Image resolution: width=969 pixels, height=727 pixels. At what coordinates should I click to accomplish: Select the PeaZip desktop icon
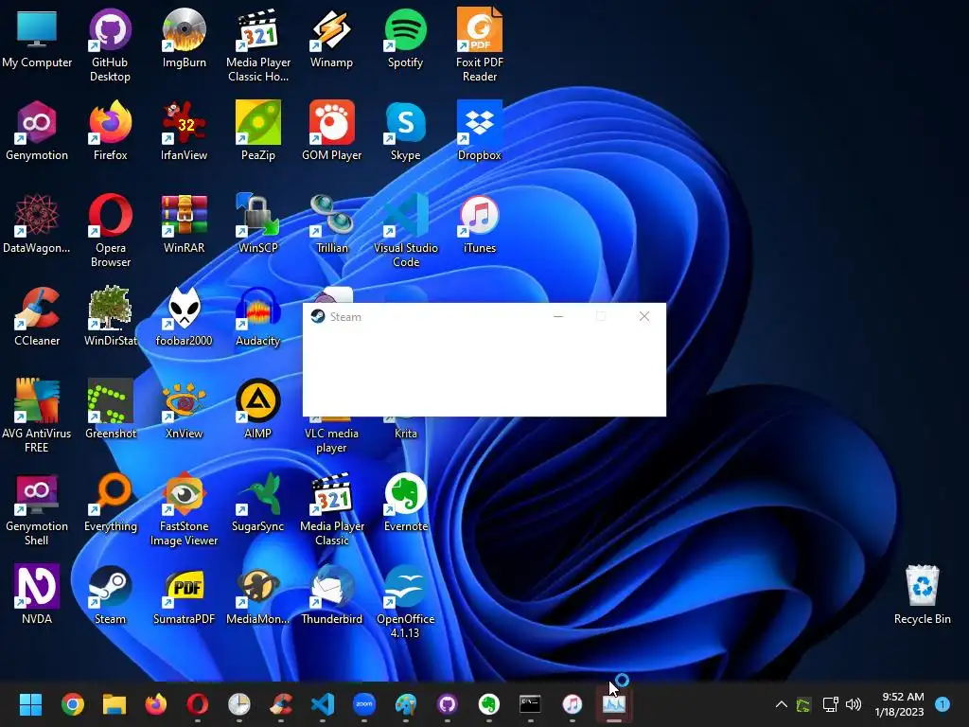tap(257, 130)
